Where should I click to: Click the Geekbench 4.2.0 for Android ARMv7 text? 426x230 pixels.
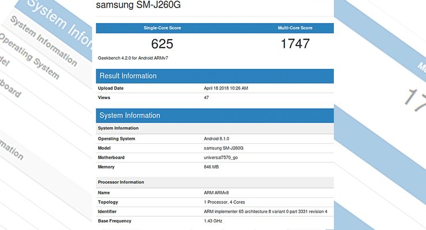click(133, 58)
